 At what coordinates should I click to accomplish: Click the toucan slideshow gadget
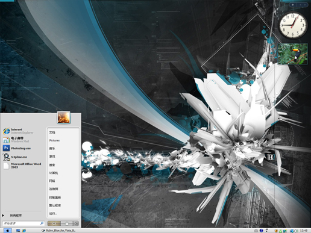(292, 54)
